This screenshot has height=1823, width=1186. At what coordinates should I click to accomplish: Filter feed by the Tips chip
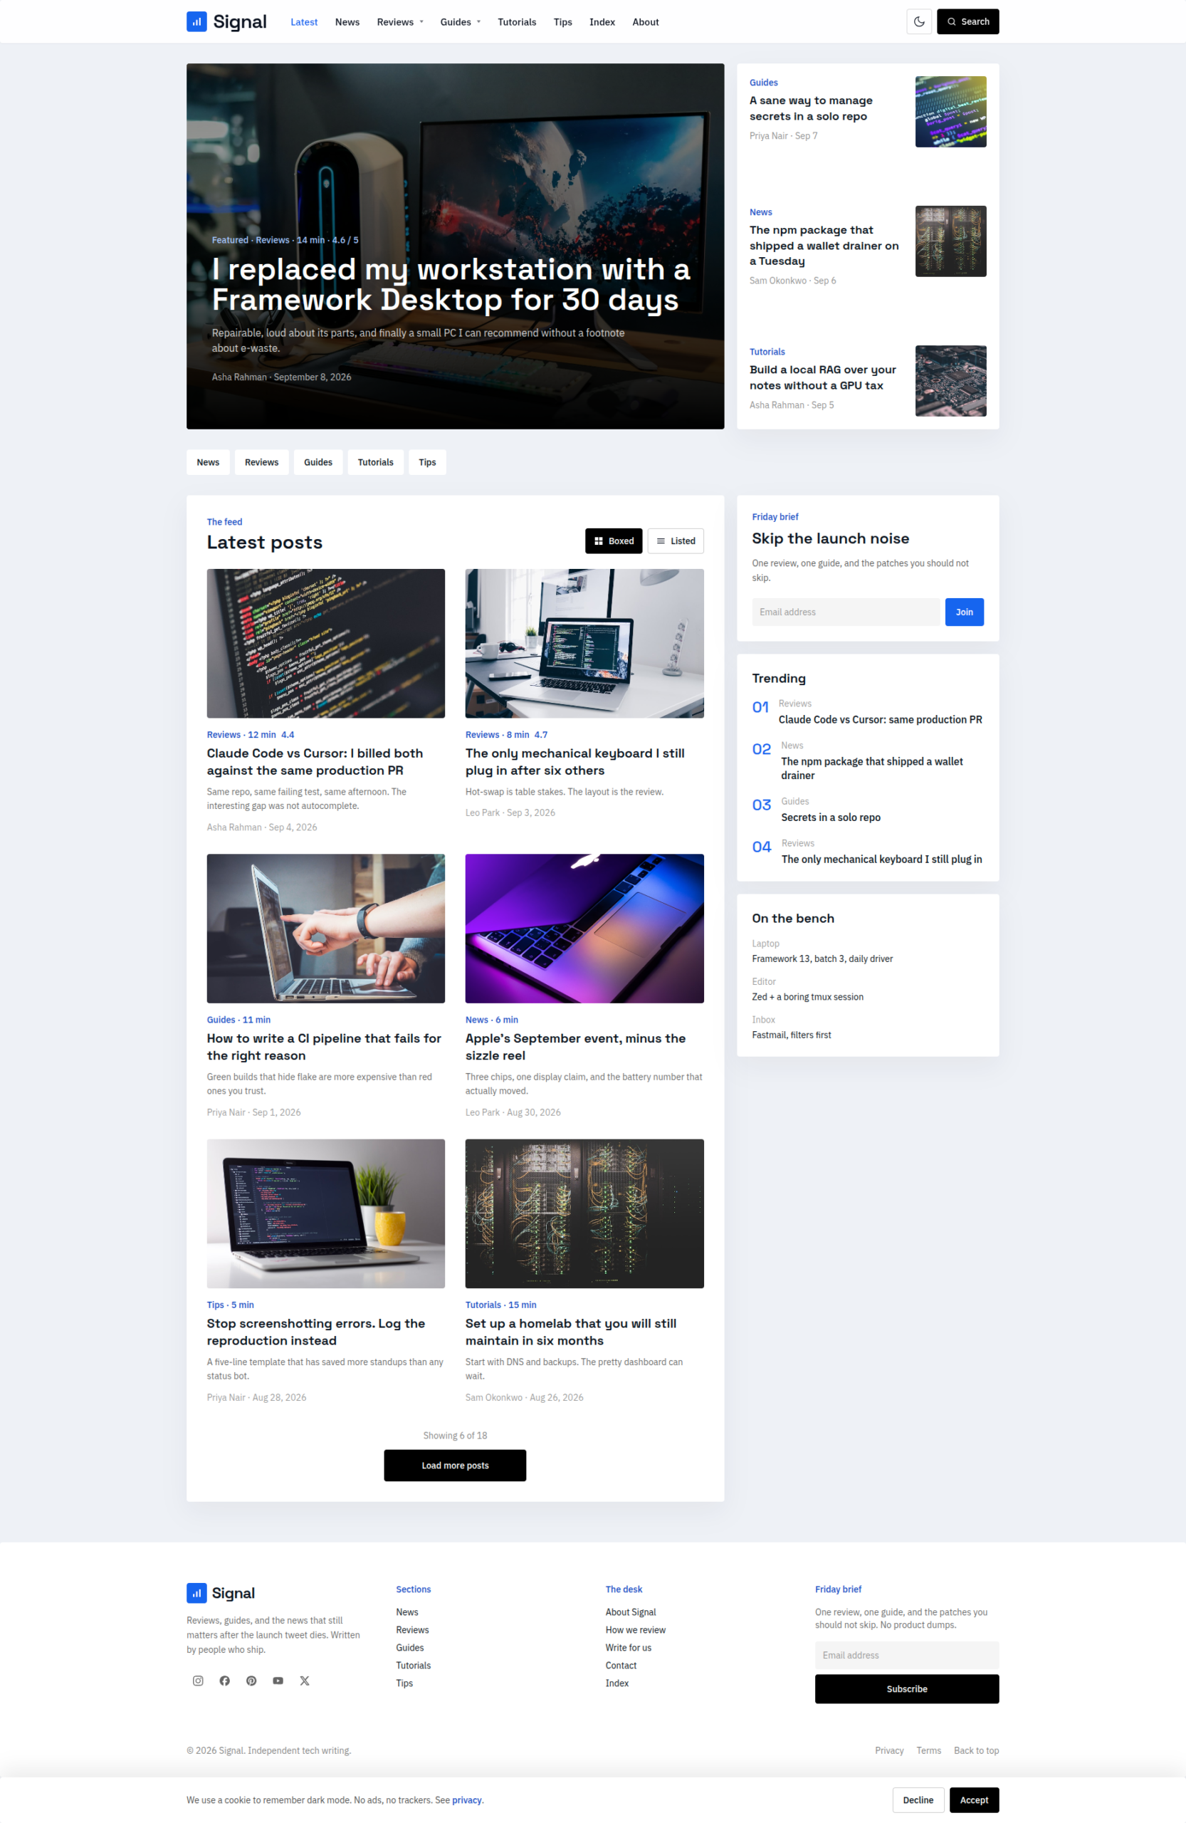pos(427,462)
